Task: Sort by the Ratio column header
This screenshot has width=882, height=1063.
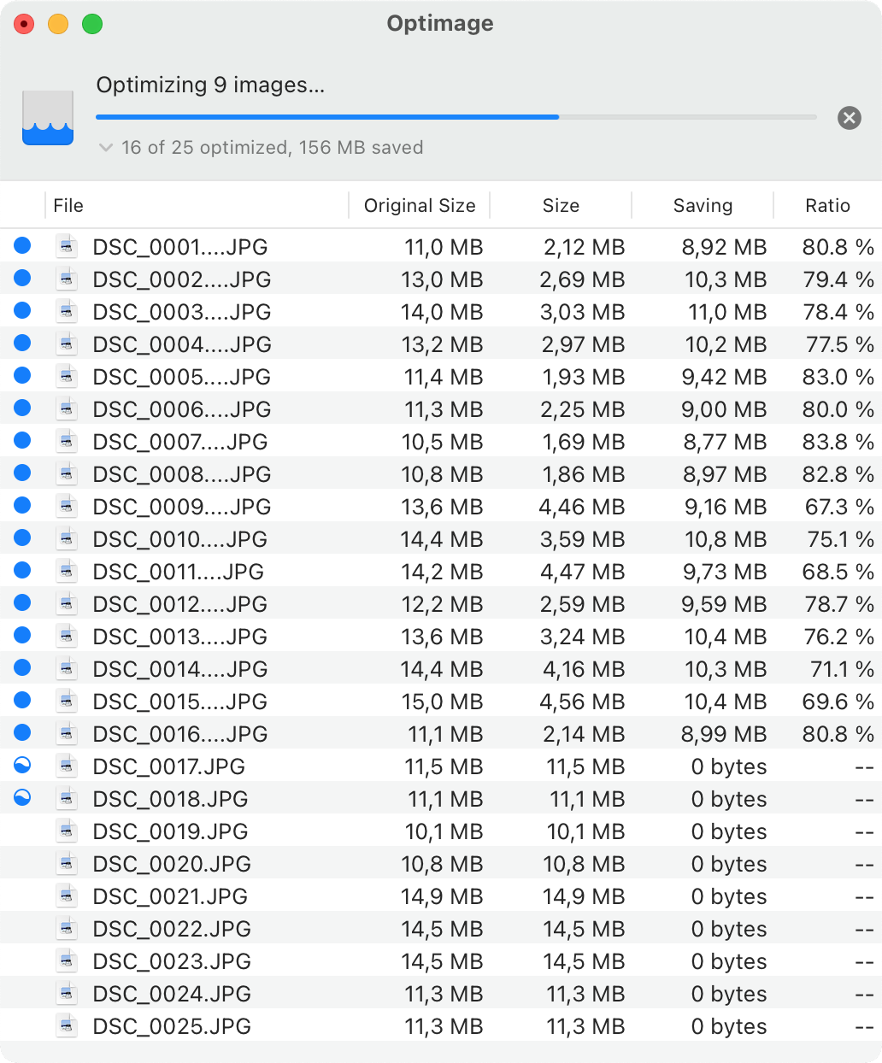Action: click(826, 206)
